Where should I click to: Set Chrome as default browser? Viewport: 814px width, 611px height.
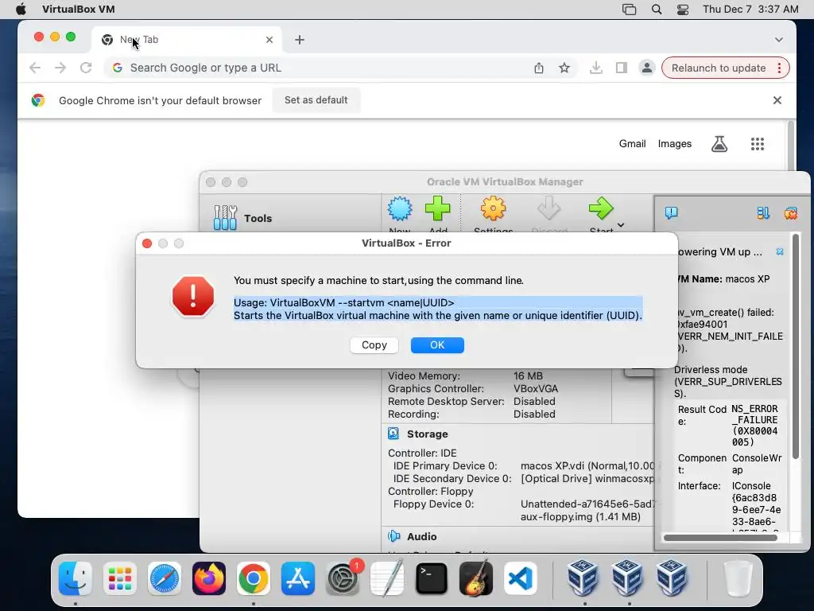(x=316, y=99)
